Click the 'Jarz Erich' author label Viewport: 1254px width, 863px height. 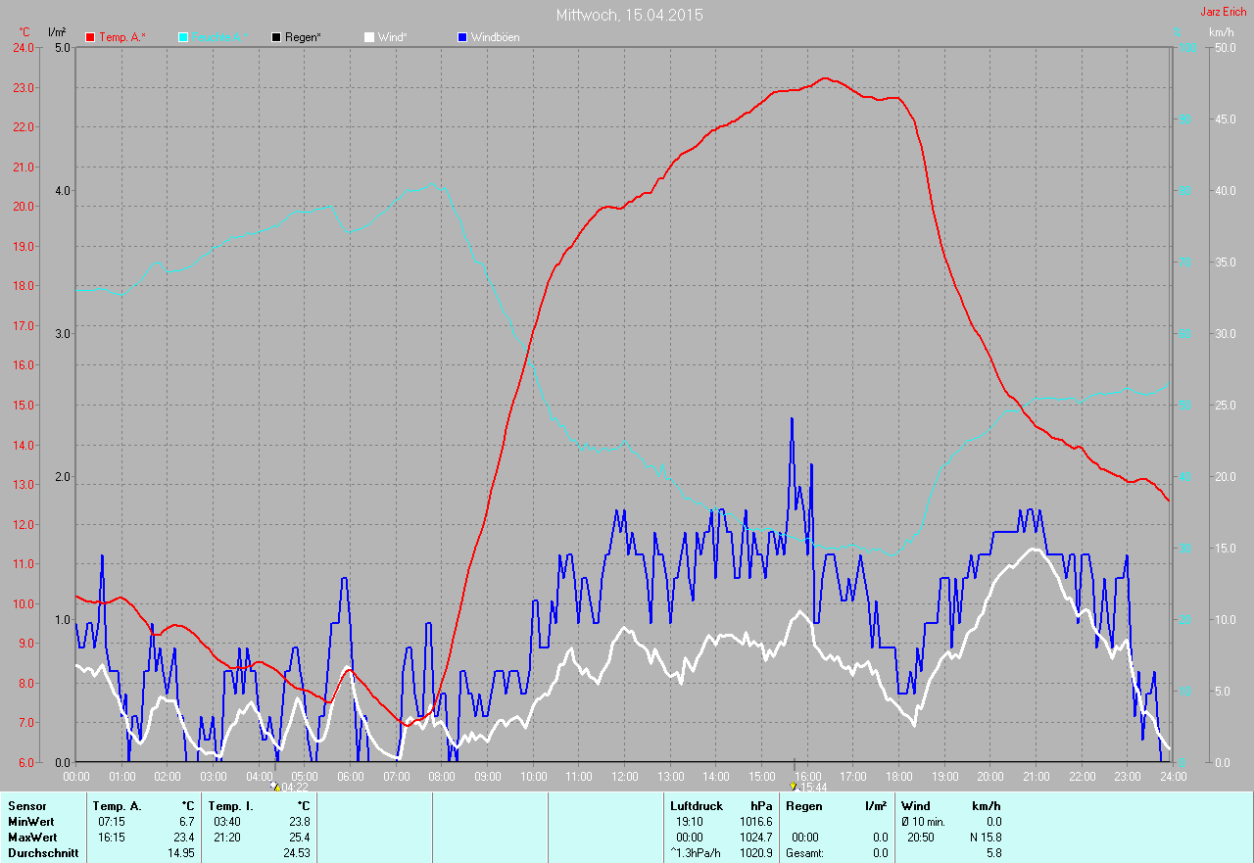1224,12
